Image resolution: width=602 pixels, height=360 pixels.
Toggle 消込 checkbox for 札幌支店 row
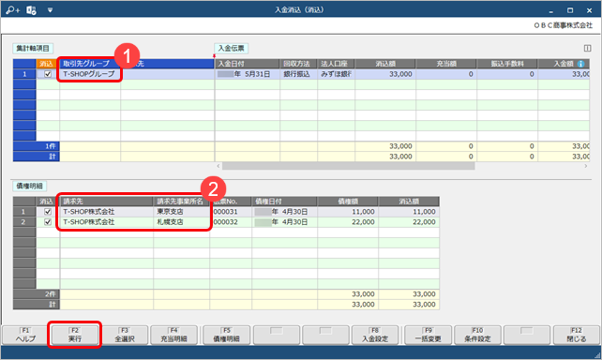[48, 222]
